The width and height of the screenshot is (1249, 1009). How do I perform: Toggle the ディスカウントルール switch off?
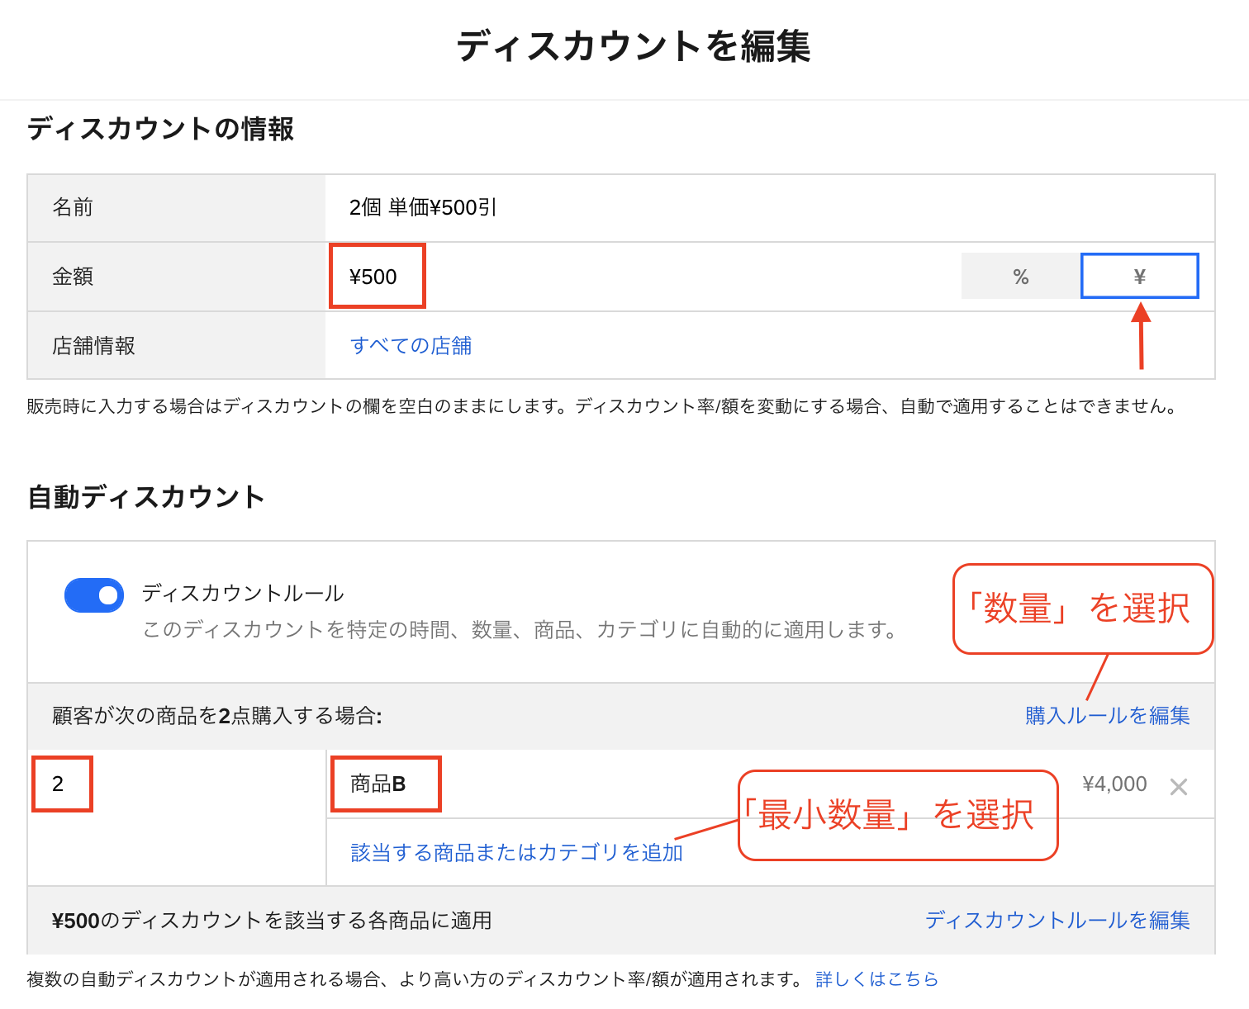94,595
